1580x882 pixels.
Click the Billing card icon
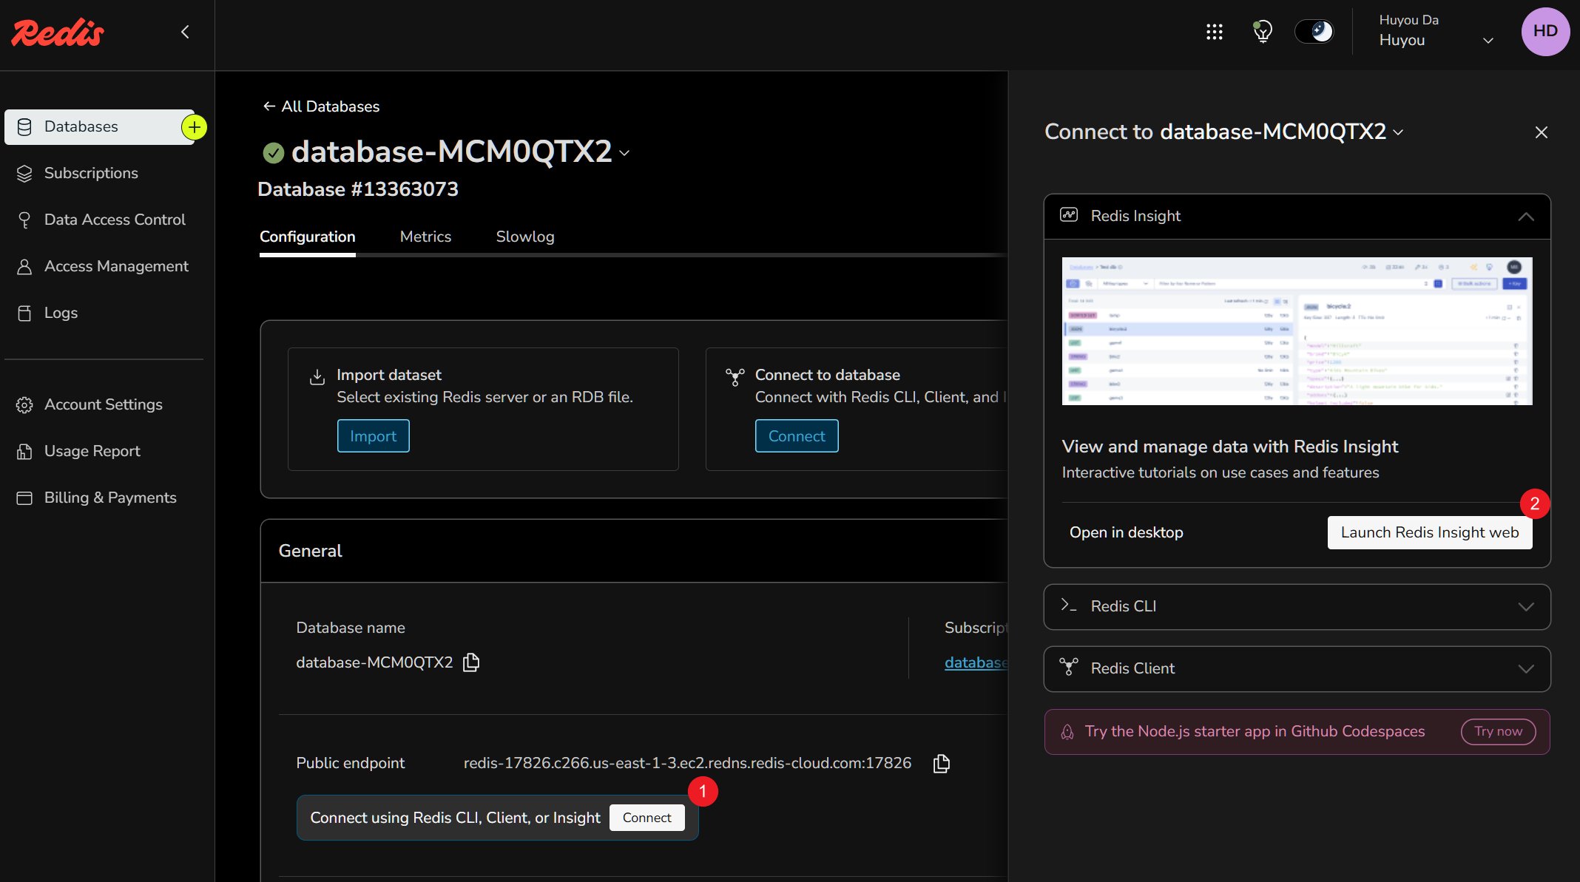(x=24, y=498)
